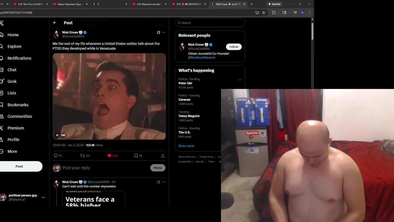
Task: Close the Nick Cruse on X tab
Action: 244,4
